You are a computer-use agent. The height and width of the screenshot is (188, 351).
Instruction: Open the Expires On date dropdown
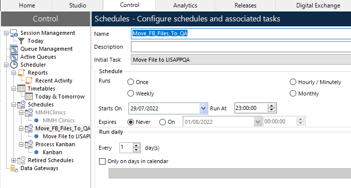(257, 122)
